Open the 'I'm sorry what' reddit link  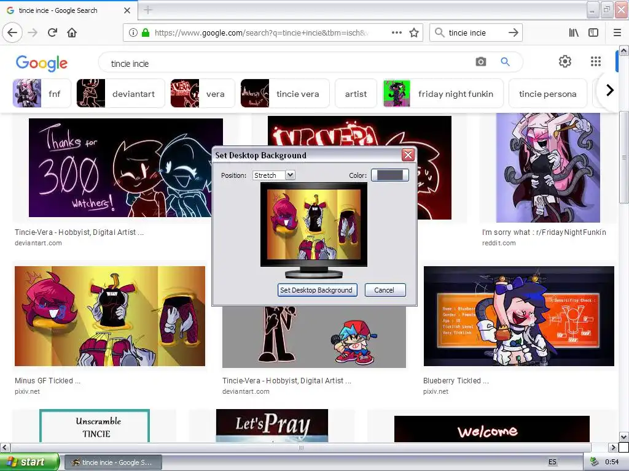[544, 232]
